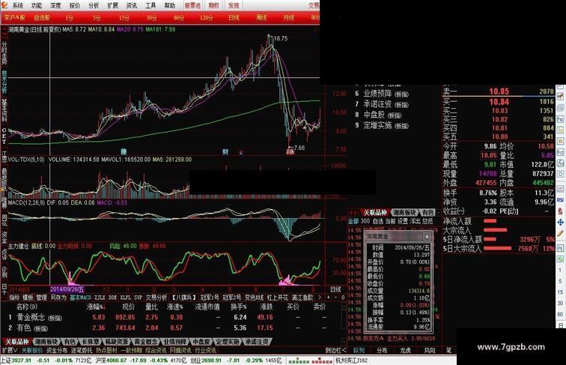This screenshot has width=566, height=365.
Task: Click the minus zoom button below chart
Action: [335, 298]
